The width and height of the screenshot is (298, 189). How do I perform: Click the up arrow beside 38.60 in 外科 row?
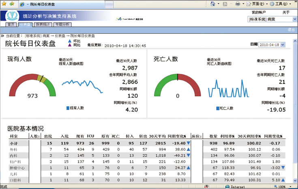pos(189,149)
